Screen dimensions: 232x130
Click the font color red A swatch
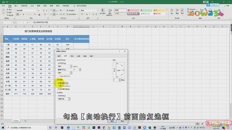(x=39, y=14)
